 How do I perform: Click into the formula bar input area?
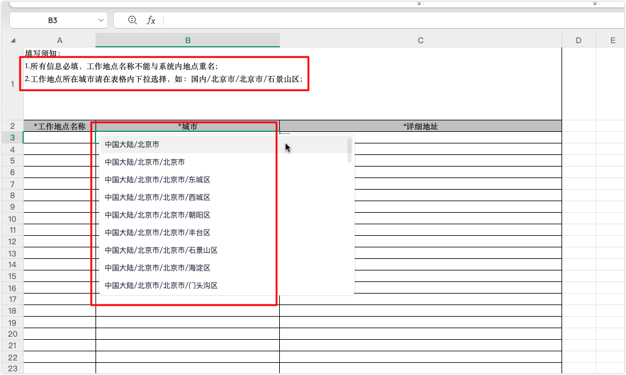tap(389, 20)
